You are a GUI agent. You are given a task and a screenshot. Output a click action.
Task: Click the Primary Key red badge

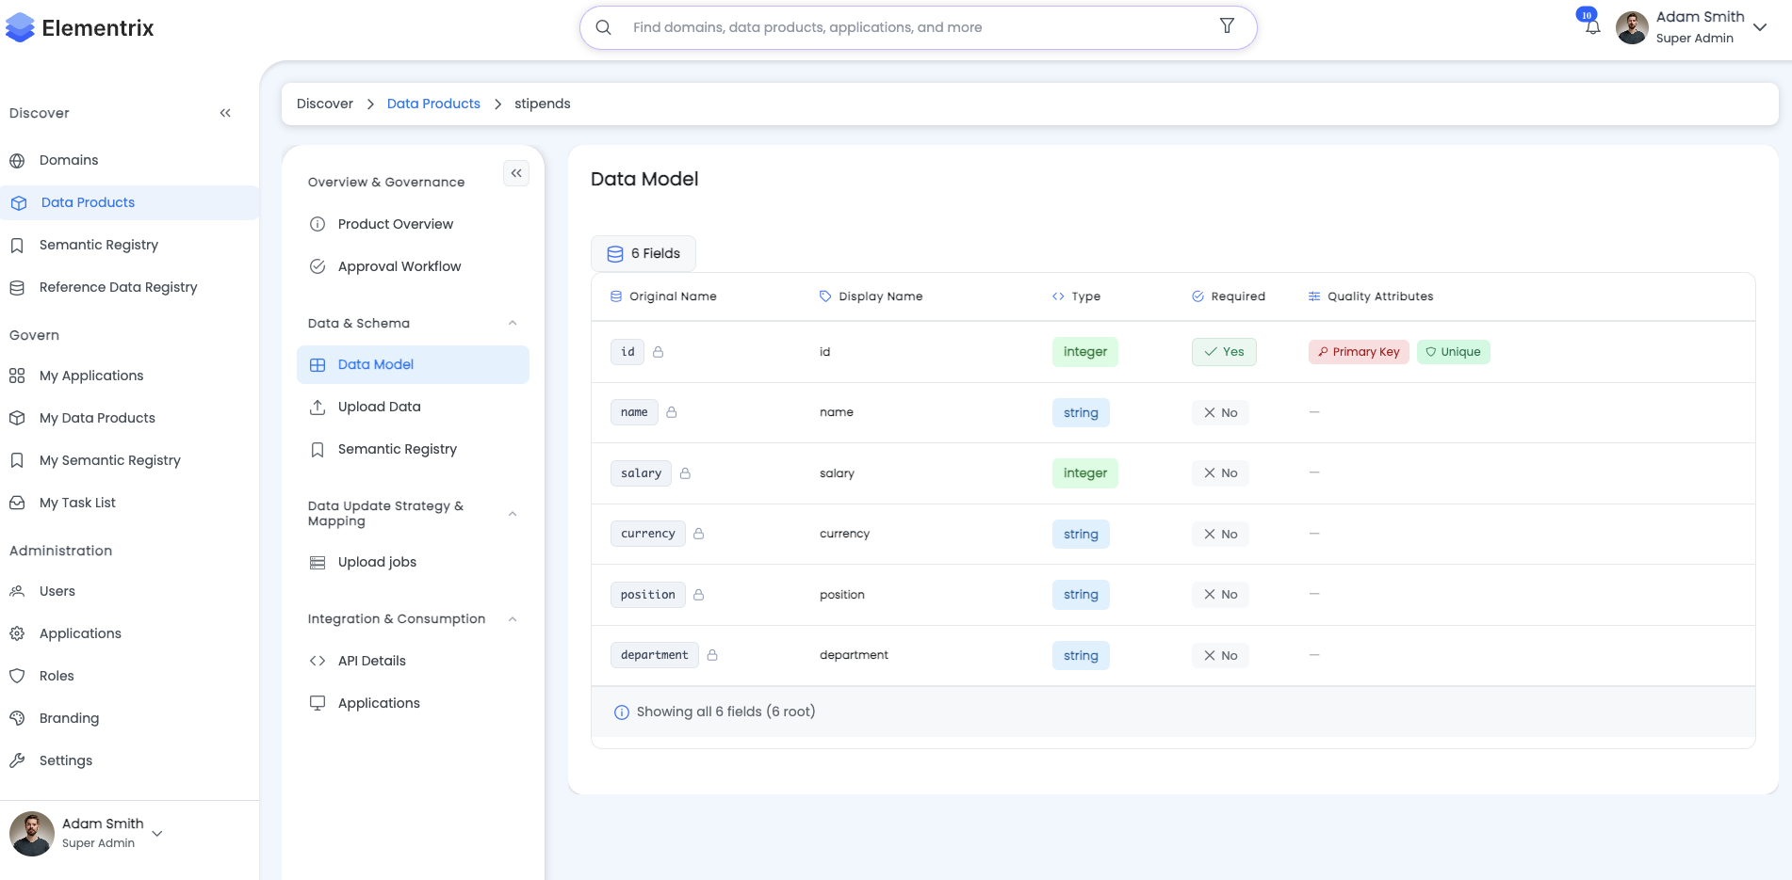[x=1359, y=352]
